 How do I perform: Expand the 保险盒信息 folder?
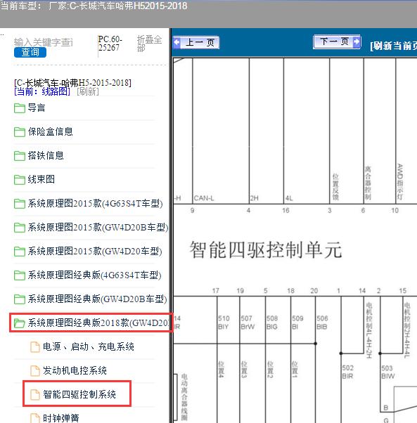(50, 131)
